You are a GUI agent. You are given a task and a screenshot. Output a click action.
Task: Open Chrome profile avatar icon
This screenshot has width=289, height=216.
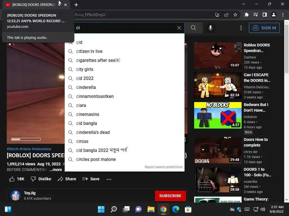point(274,15)
